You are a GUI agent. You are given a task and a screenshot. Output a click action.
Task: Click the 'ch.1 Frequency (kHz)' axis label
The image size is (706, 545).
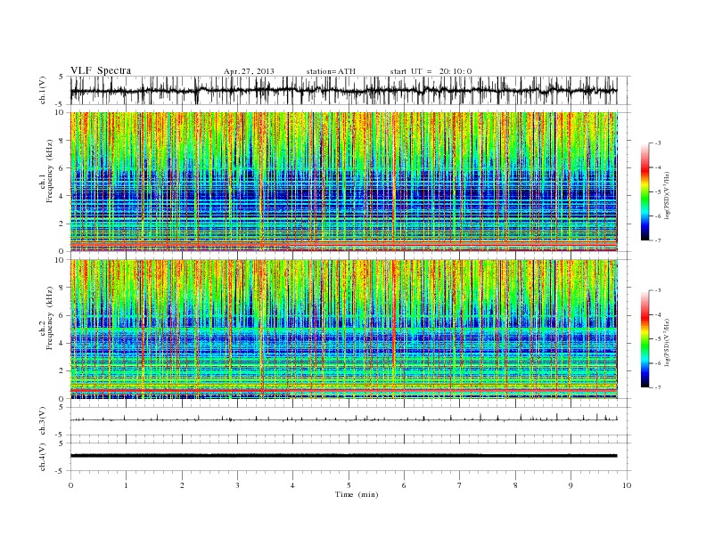(x=45, y=170)
